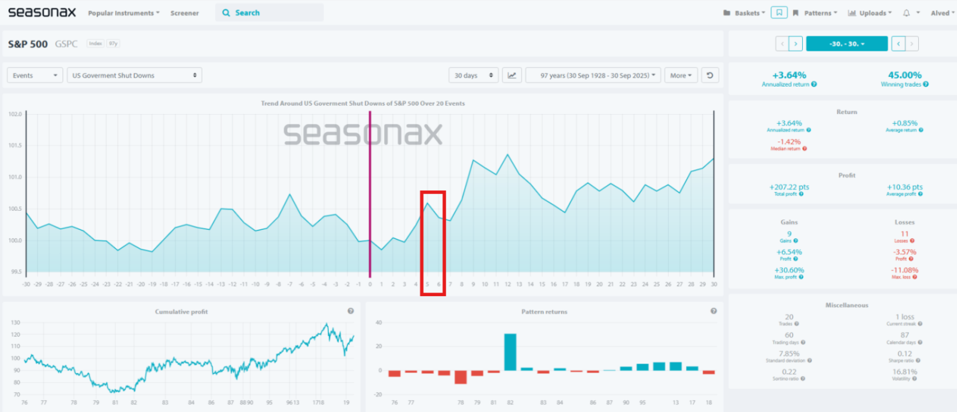
Task: Click the magenta event day marker line
Action: tap(370, 179)
